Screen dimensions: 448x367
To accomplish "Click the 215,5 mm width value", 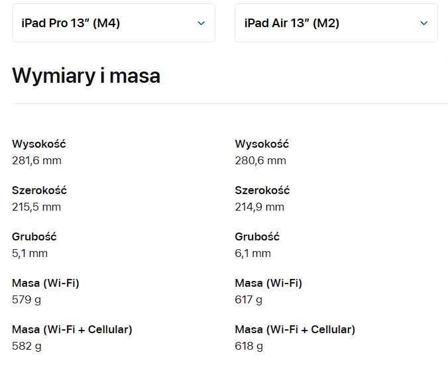I will coord(36,207).
